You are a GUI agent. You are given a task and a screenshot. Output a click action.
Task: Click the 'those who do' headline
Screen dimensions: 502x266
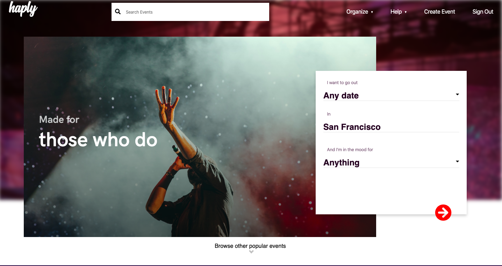(98, 140)
